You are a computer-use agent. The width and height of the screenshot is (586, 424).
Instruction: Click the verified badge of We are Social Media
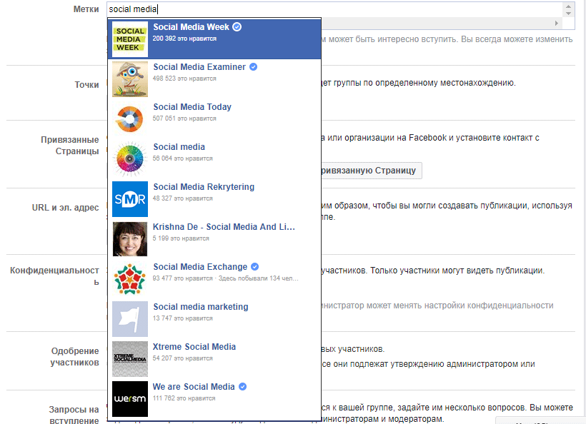pyautogui.click(x=242, y=386)
